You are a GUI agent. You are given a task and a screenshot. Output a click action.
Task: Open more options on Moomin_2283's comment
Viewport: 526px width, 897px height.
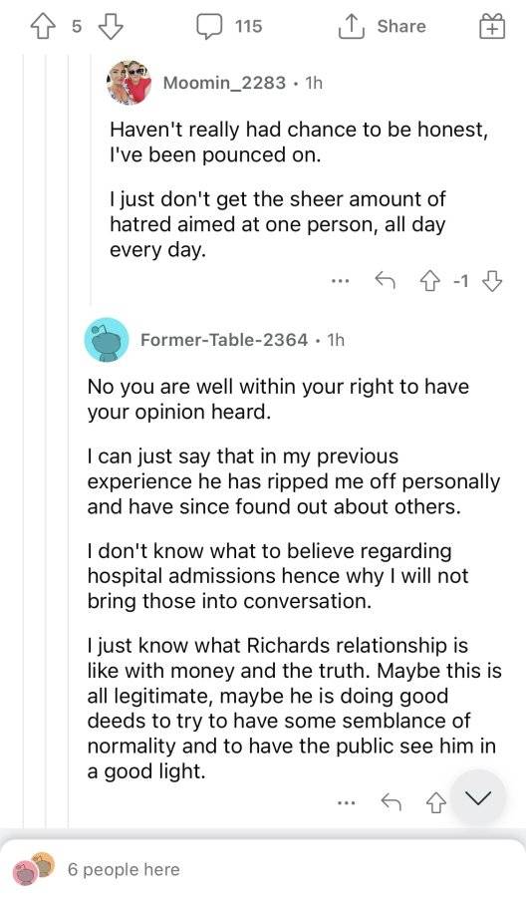pos(340,281)
